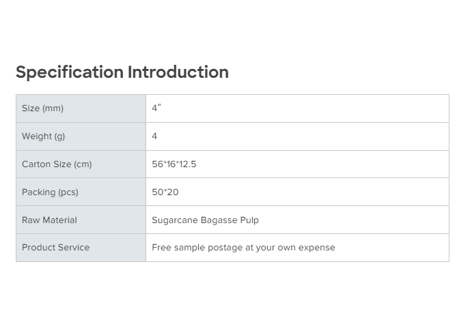Click the free sample postage text
The image size is (459, 320).
point(243,248)
